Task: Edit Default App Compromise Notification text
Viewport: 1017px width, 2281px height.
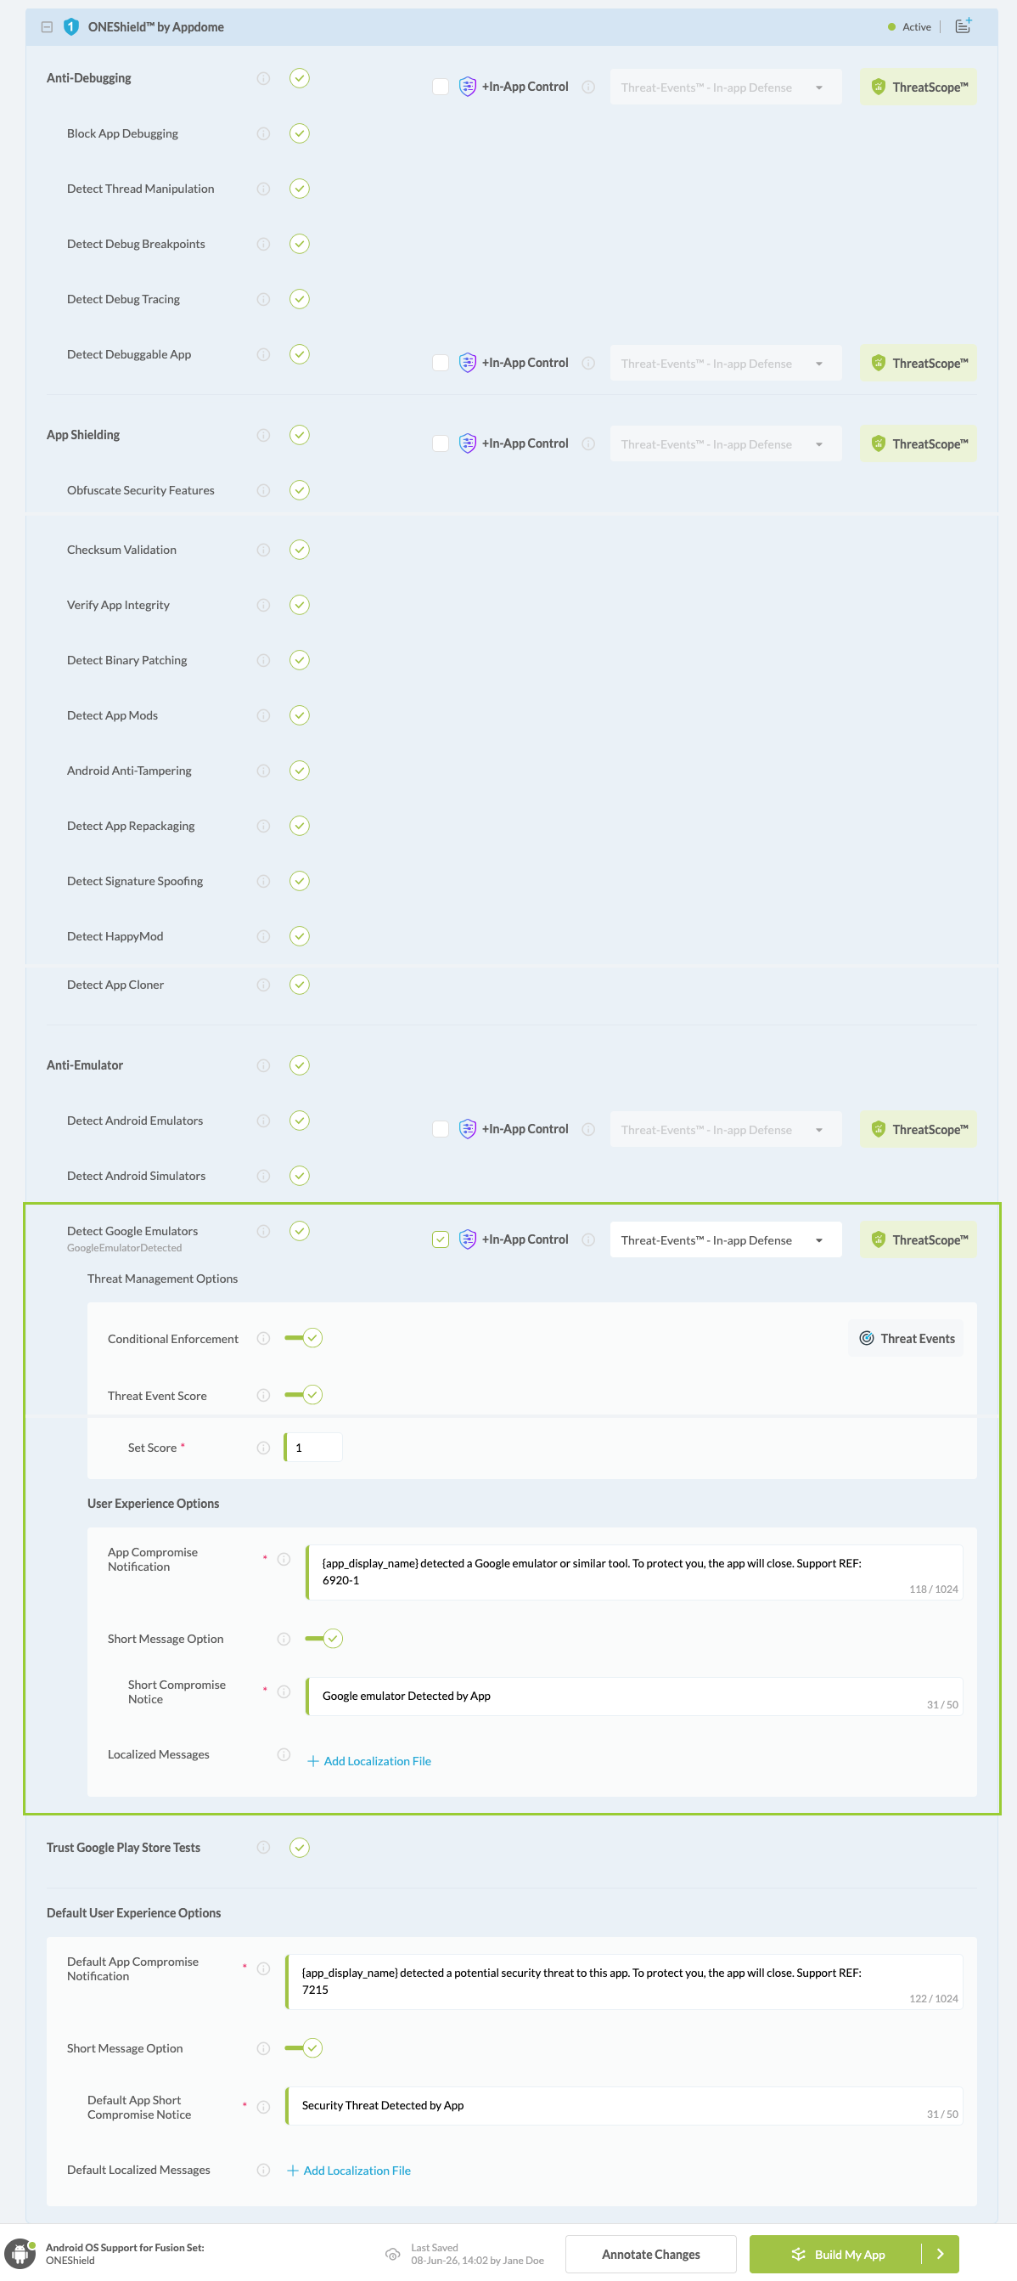Action: tap(624, 1982)
